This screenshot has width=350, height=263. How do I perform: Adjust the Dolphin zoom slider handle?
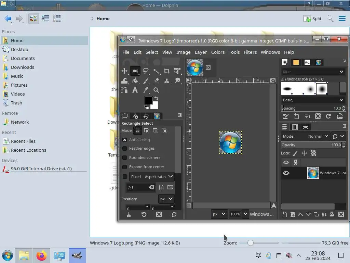click(251, 243)
